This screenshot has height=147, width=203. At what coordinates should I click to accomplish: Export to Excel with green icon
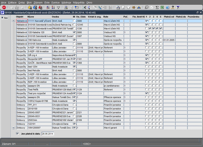pos(162,8)
